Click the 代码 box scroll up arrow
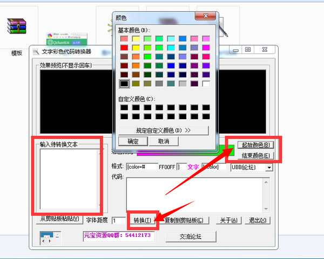The width and height of the screenshot is (324, 259). 266,182
